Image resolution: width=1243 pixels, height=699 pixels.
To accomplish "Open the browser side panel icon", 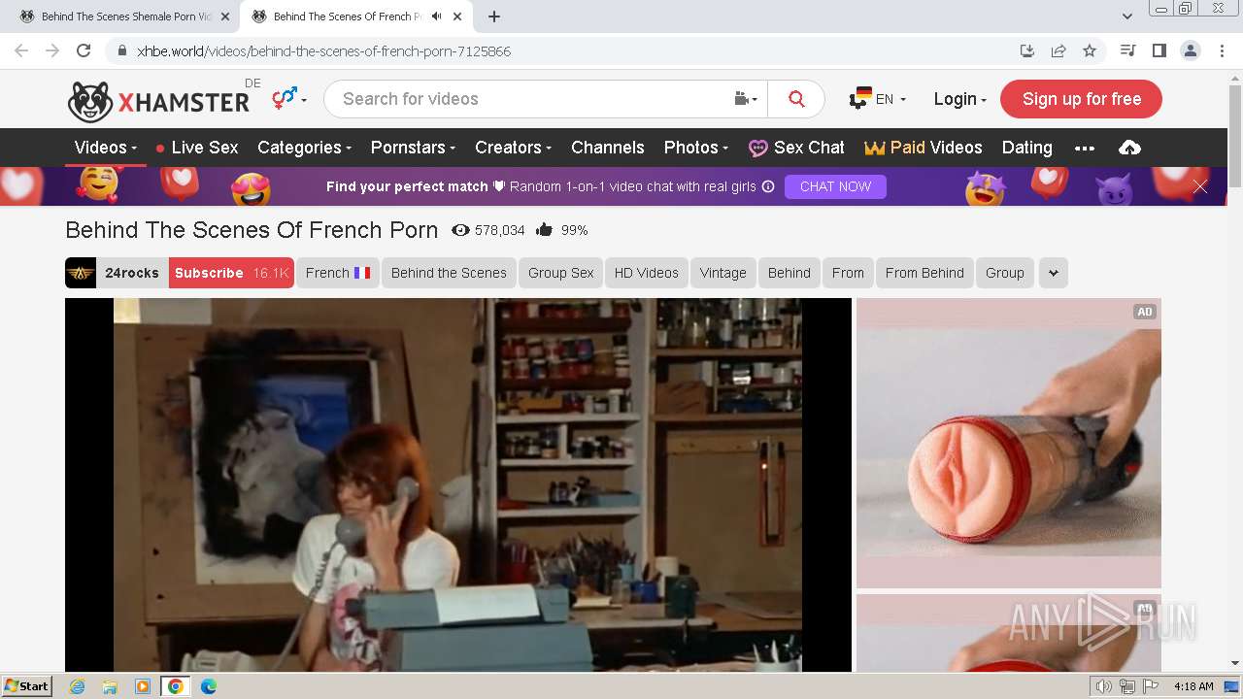I will coord(1159,50).
